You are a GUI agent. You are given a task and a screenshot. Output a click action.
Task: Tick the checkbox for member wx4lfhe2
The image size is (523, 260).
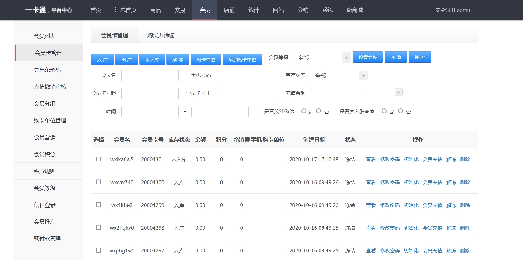tap(99, 205)
